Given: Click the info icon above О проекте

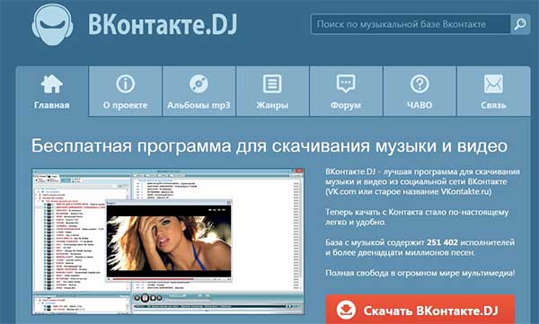Looking at the screenshot, I should (x=125, y=83).
